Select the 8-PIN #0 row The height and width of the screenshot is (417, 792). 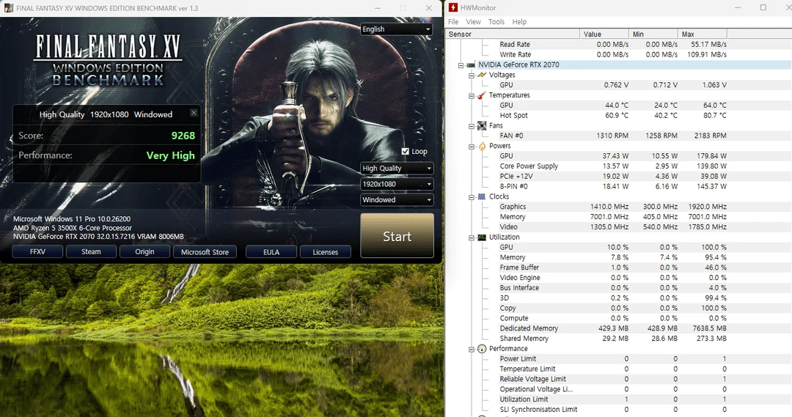(x=612, y=186)
